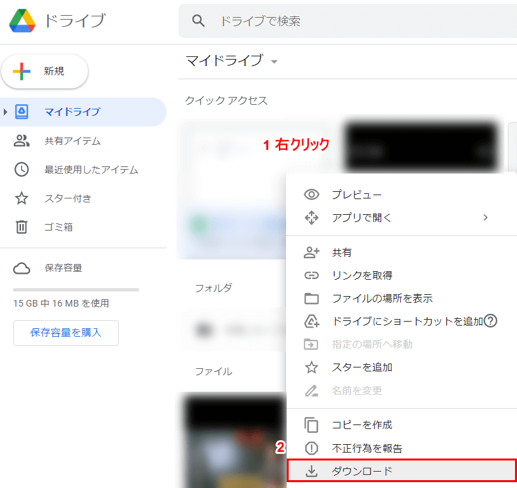Click the star icon in sidebar
The height and width of the screenshot is (488, 517).
[22, 198]
